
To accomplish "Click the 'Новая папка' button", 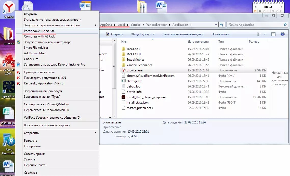I will pos(220,34).
